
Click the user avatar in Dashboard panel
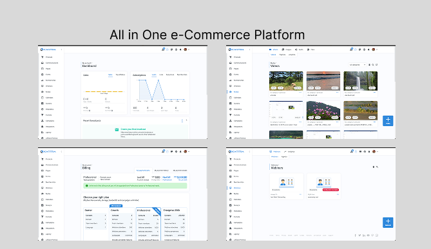coord(186,50)
